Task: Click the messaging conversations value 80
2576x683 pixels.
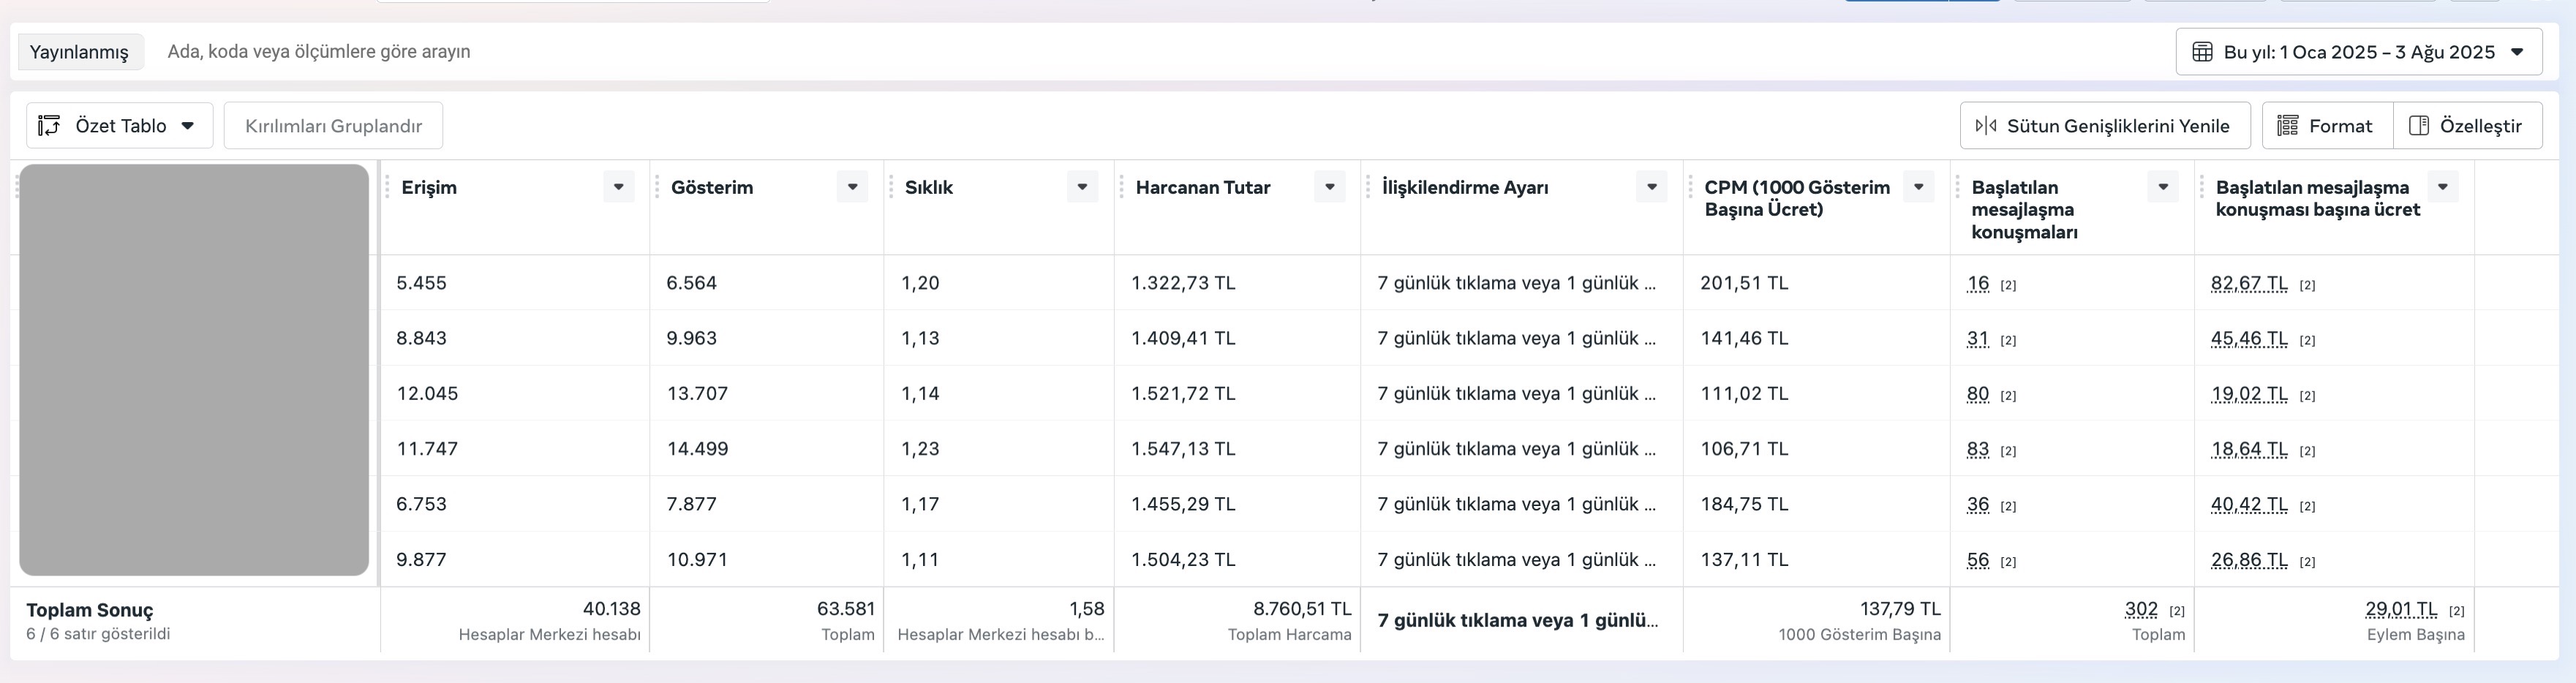Action: [1977, 394]
